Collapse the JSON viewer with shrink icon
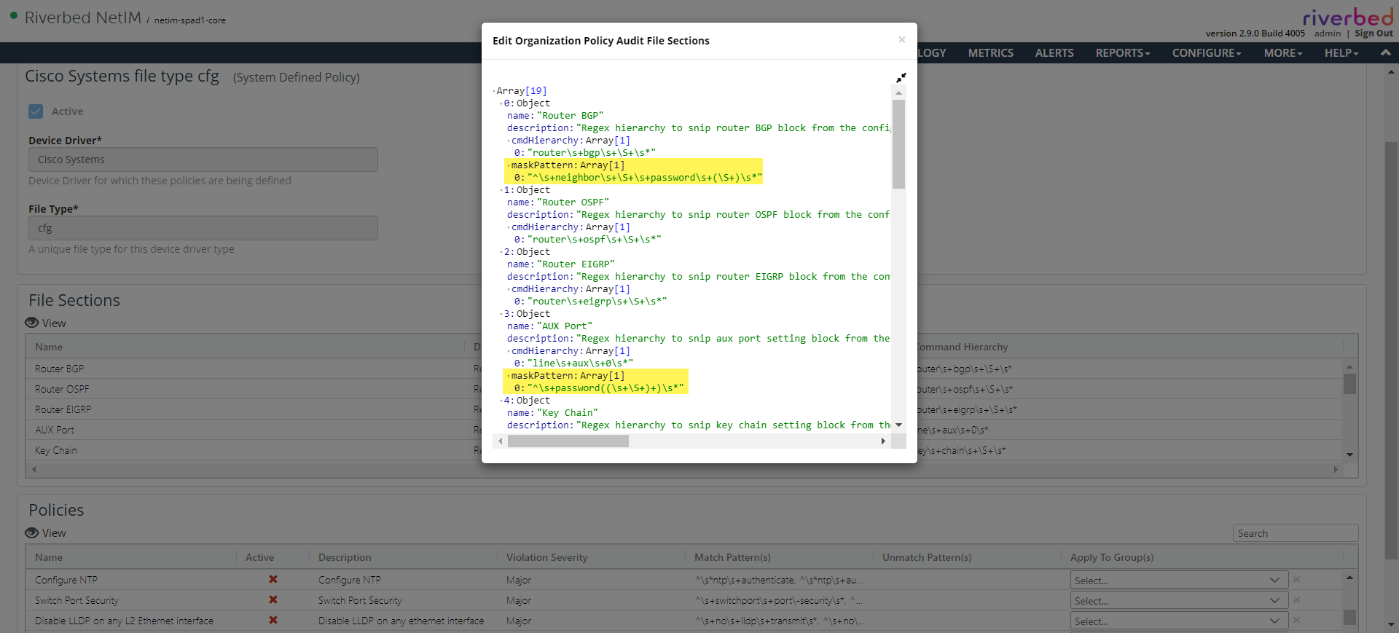Screen dimensions: 1399x633 click(x=901, y=77)
